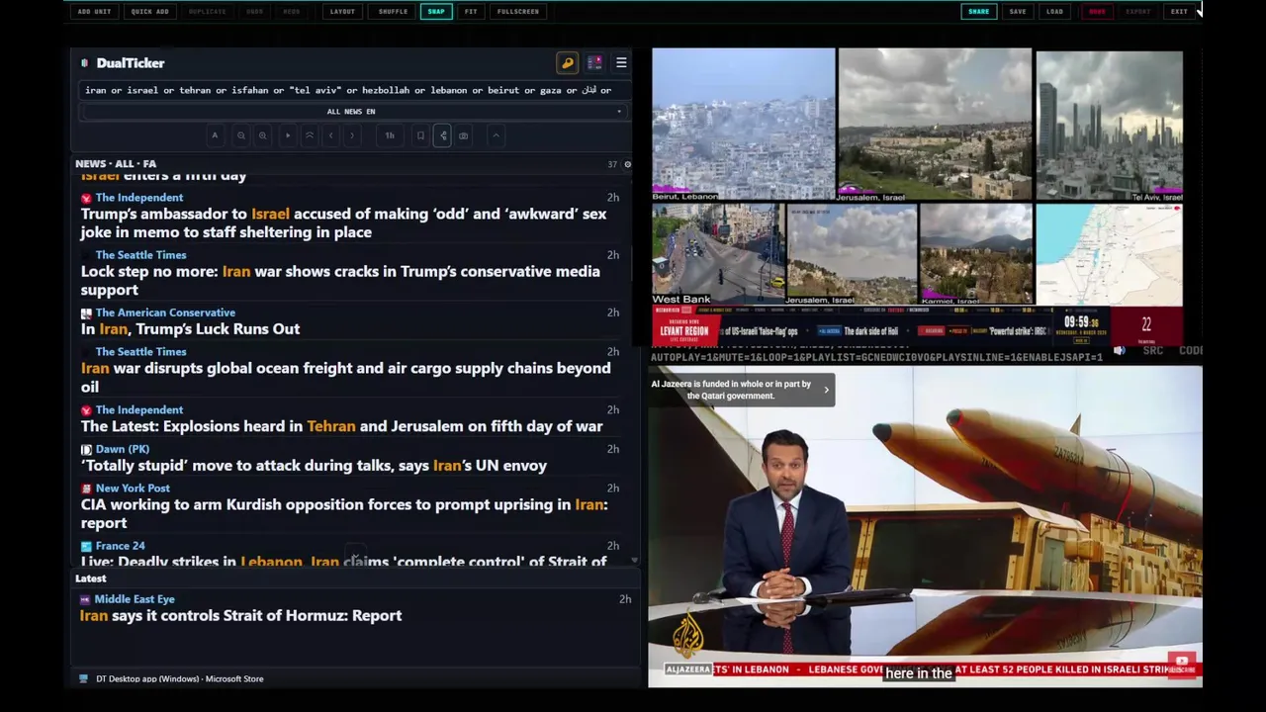Click The Independent source icon above Trump's ambassador headline
This screenshot has height=712, width=1266.
(x=86, y=198)
